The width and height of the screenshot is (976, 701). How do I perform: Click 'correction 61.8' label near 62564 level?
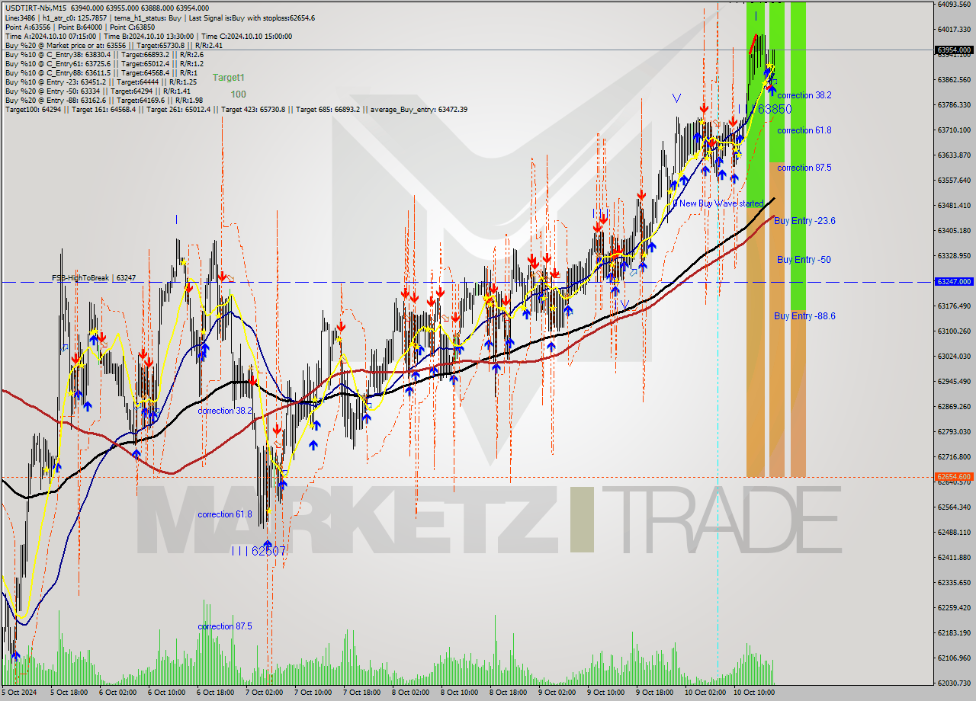click(225, 514)
